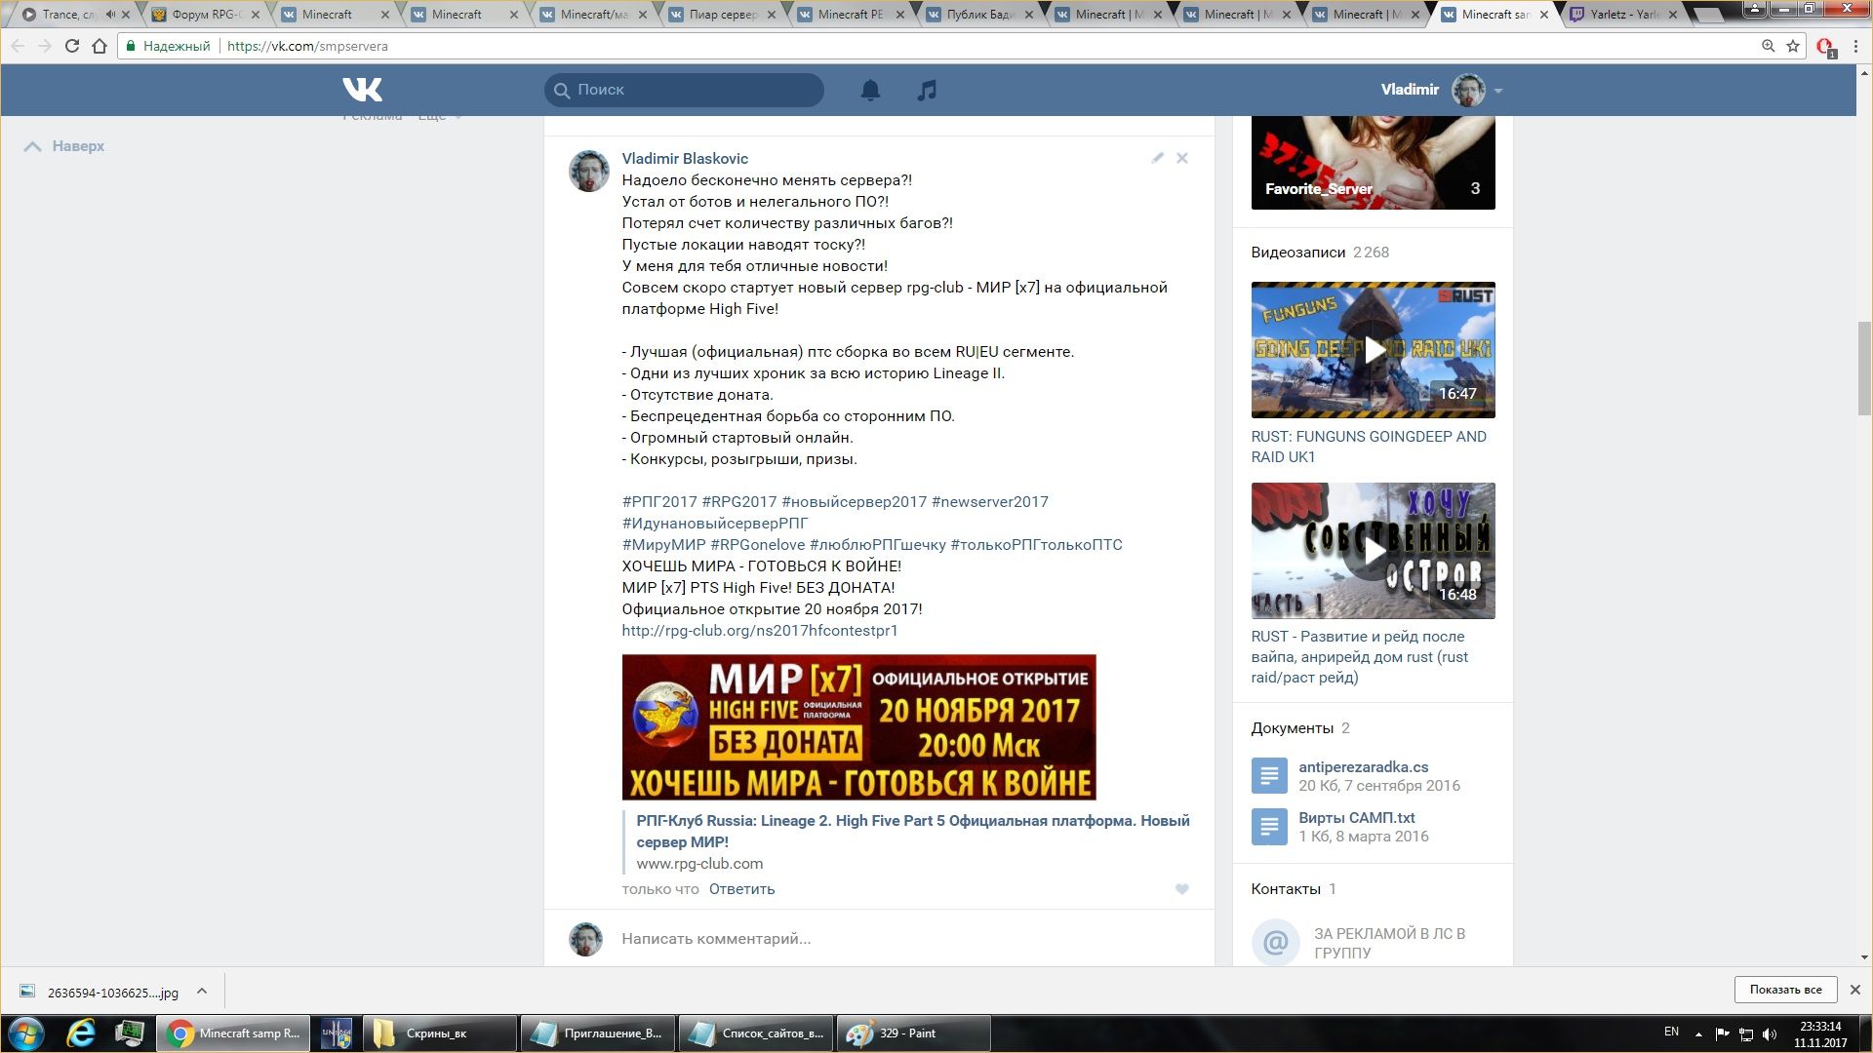Click the Документы section header
Viewport: 1873px width, 1053px height.
(x=1292, y=728)
